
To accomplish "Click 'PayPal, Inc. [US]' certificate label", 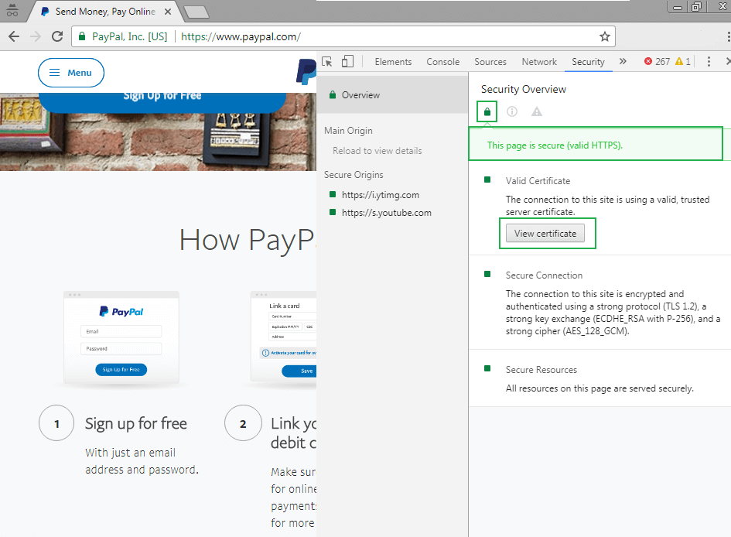I will tap(130, 36).
